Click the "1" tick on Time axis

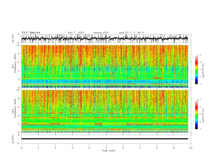click(38, 148)
